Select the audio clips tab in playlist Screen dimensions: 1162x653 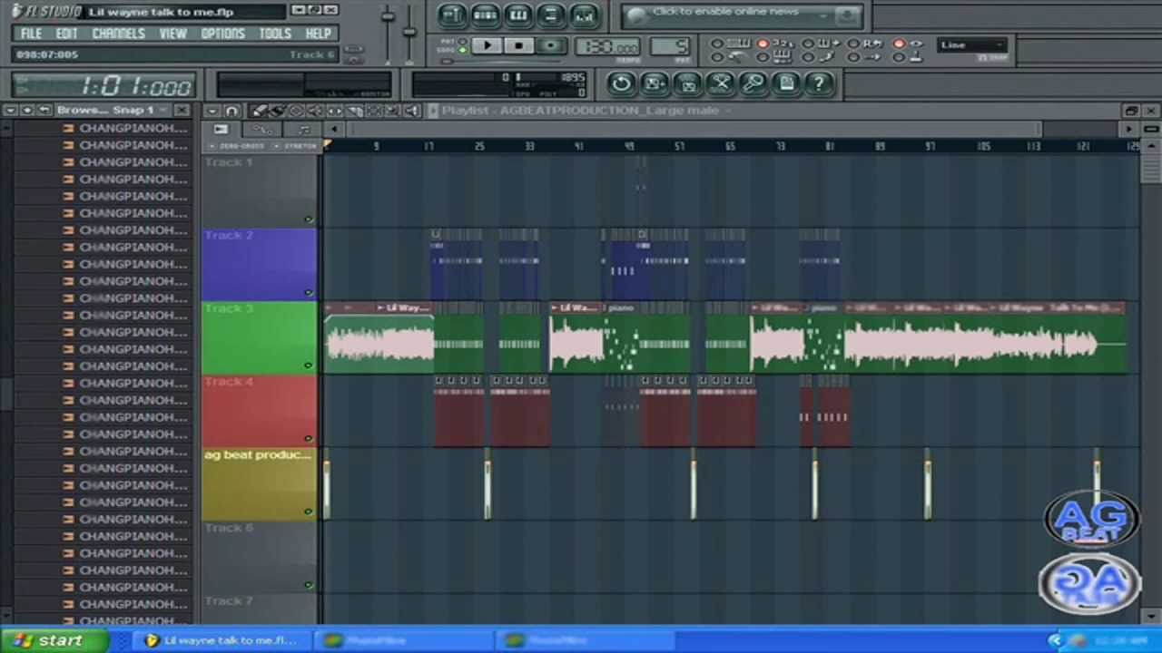[x=301, y=129]
